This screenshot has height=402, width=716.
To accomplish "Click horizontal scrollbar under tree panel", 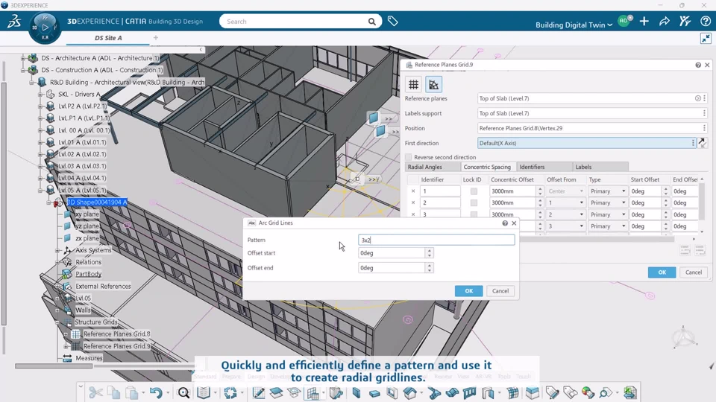I will click(x=54, y=366).
